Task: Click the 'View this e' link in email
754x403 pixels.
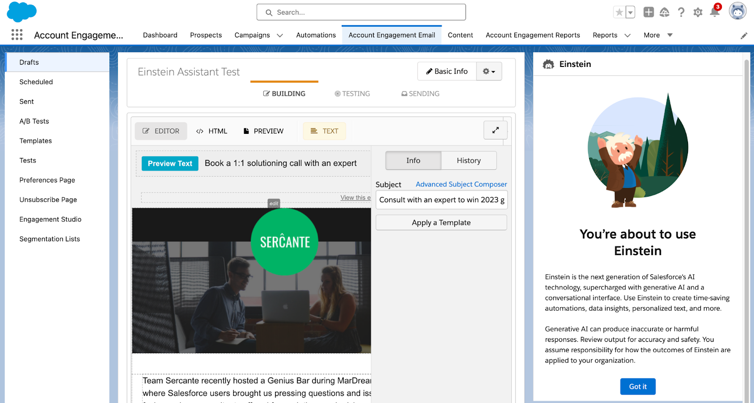Action: click(x=356, y=197)
